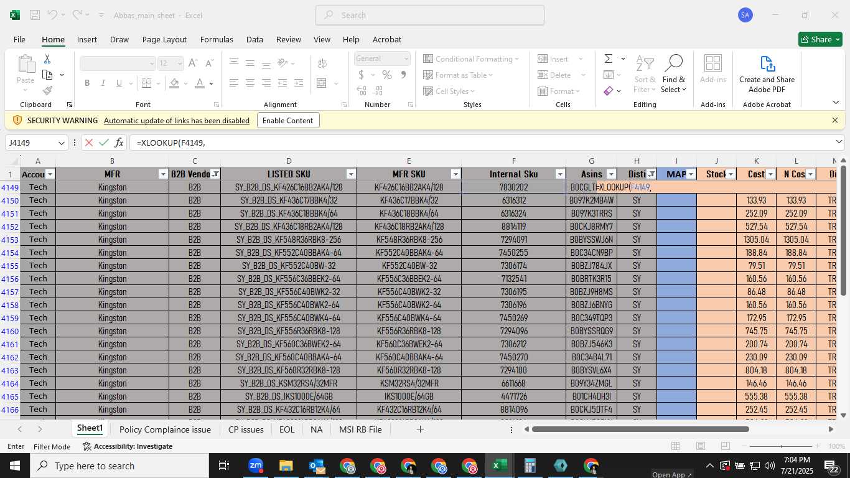Collapse the ribbon using the chevron
The height and width of the screenshot is (478, 850).
pyautogui.click(x=836, y=103)
